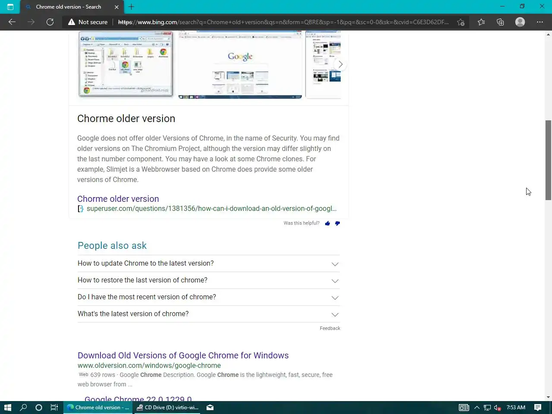The image size is (552, 414).
Task: Show hidden system tray icons
Action: point(477,408)
